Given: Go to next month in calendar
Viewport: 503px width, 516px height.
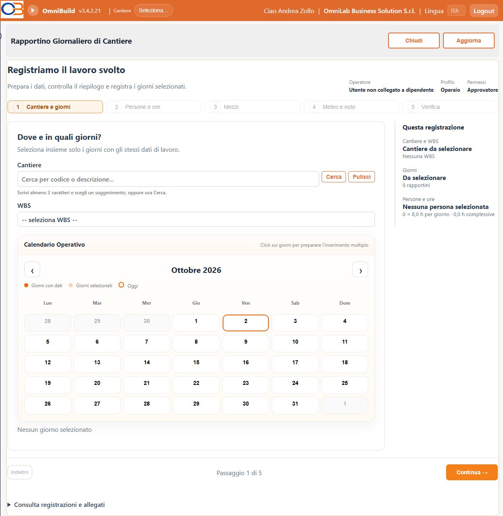Looking at the screenshot, I should tap(360, 270).
